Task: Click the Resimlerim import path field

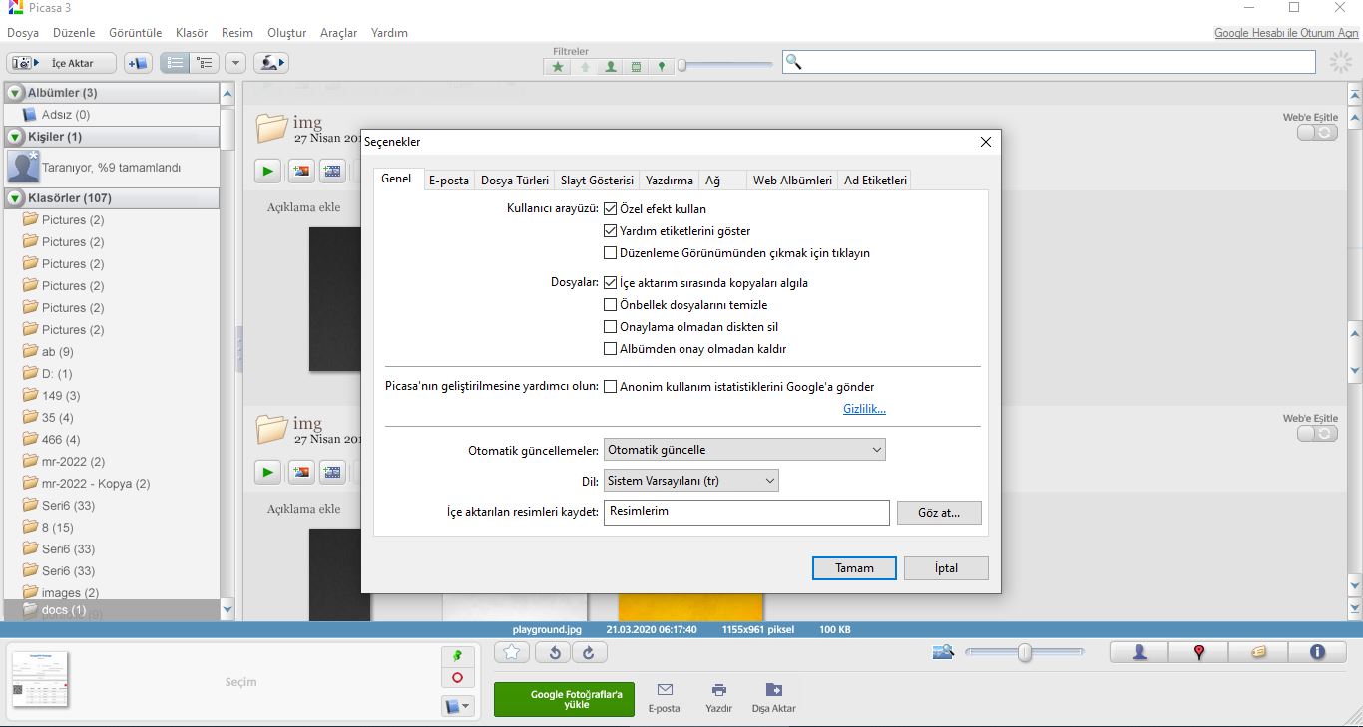Action: (x=746, y=512)
